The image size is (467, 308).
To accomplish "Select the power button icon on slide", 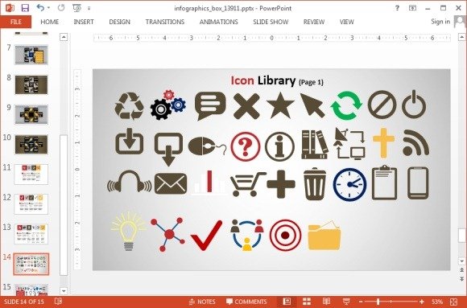I will pyautogui.click(x=414, y=105).
